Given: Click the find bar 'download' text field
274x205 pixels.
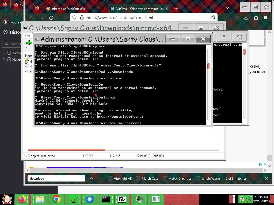Looking at the screenshot, I should point(56,178).
